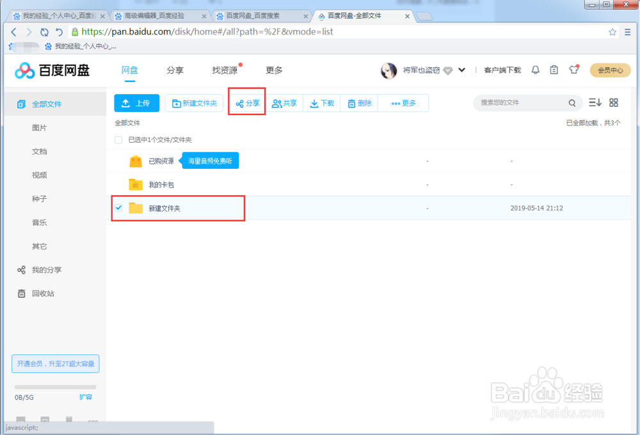Image resolution: width=640 pixels, height=435 pixels.
Task: Switch to 我的经验_个人中心 browser tab
Action: pyautogui.click(x=59, y=16)
